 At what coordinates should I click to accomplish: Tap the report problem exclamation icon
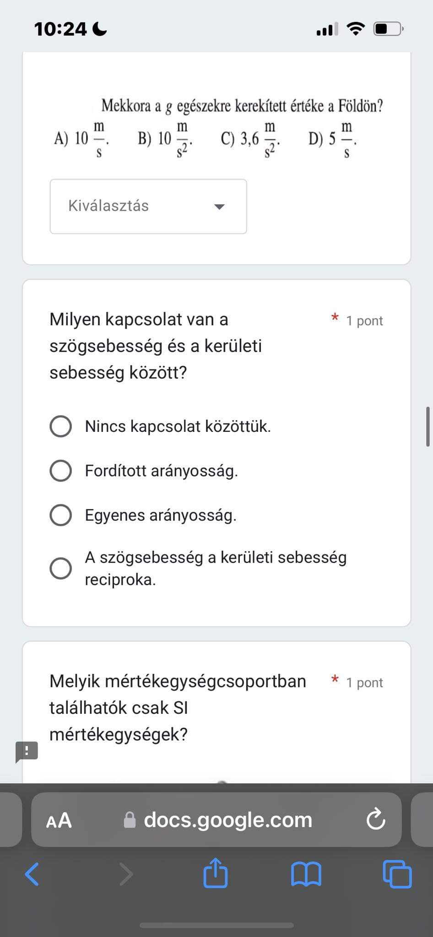coord(27,751)
